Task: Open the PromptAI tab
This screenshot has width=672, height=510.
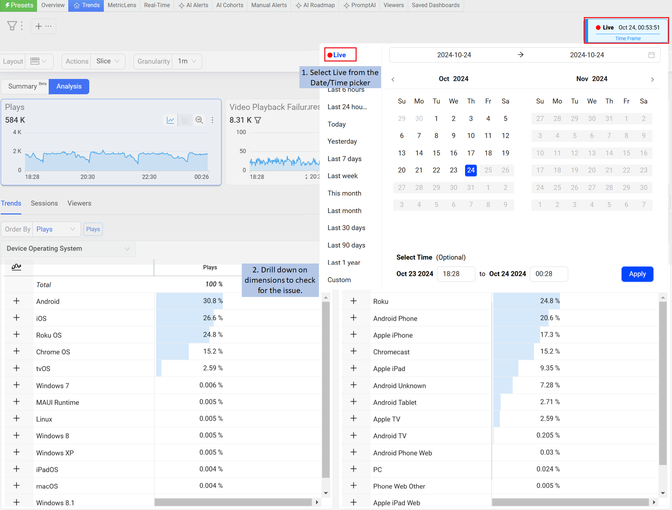Action: (359, 5)
